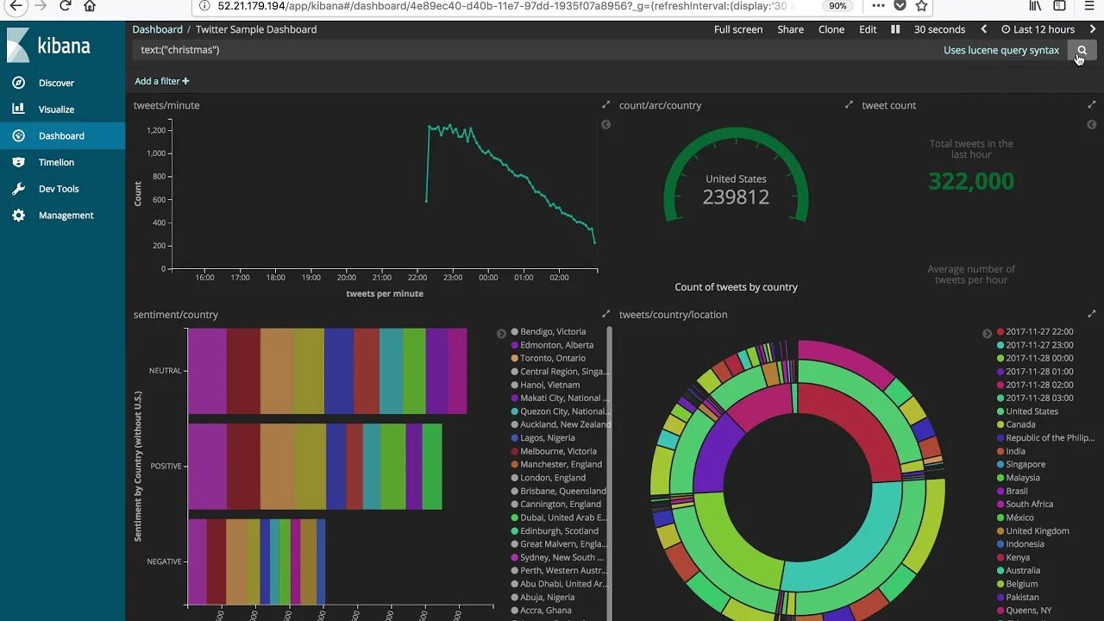Open the browser hamburger menu

(1088, 6)
